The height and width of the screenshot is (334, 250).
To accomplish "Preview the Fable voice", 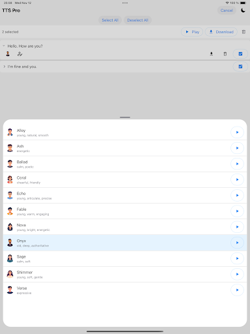I will coord(237,211).
